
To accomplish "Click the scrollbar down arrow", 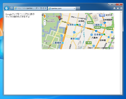I will (121, 93).
